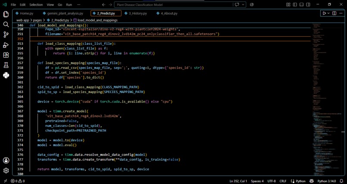This screenshot has height=184, width=347.
Task: Change encoding via UTF-8
Action: coord(272,181)
